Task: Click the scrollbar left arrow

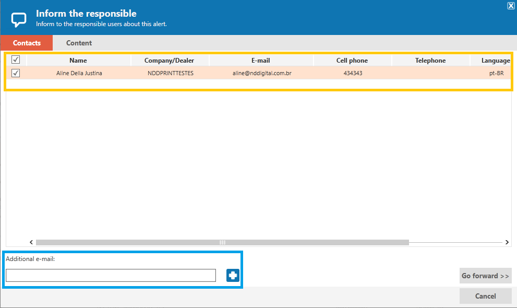Action: point(31,242)
